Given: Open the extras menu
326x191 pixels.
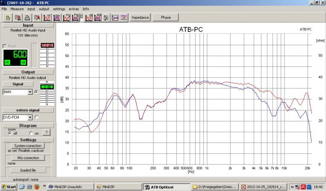Looking at the screenshot, I should pos(74,9).
